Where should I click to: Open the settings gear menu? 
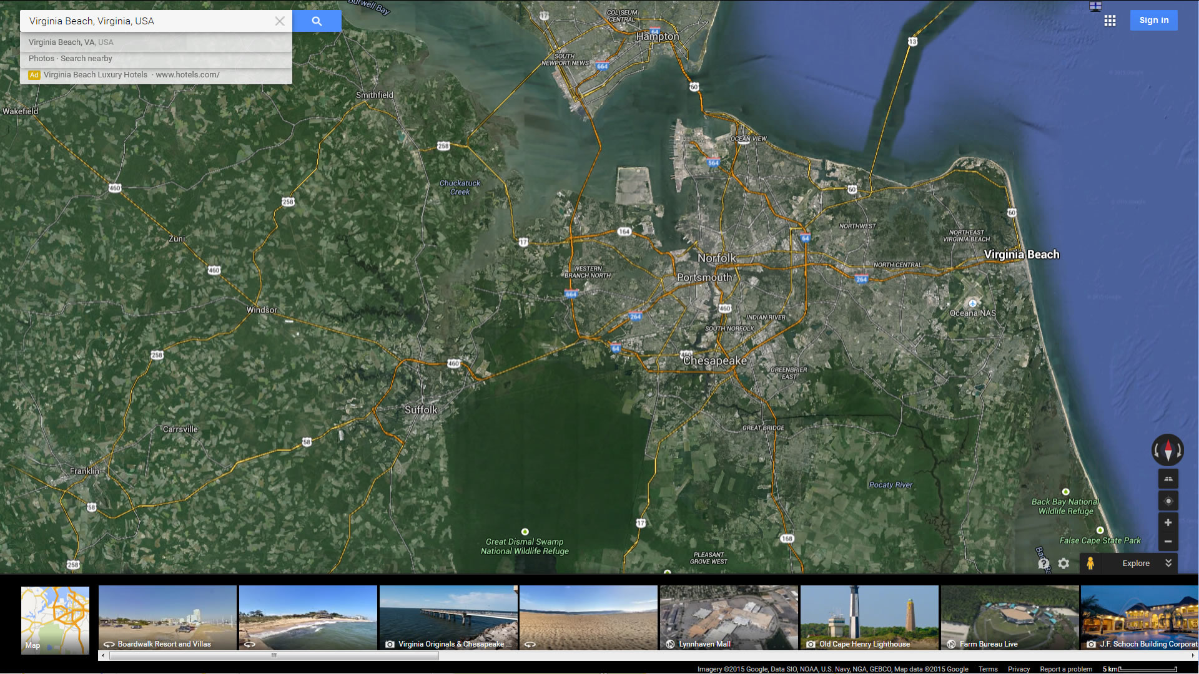[x=1063, y=564]
